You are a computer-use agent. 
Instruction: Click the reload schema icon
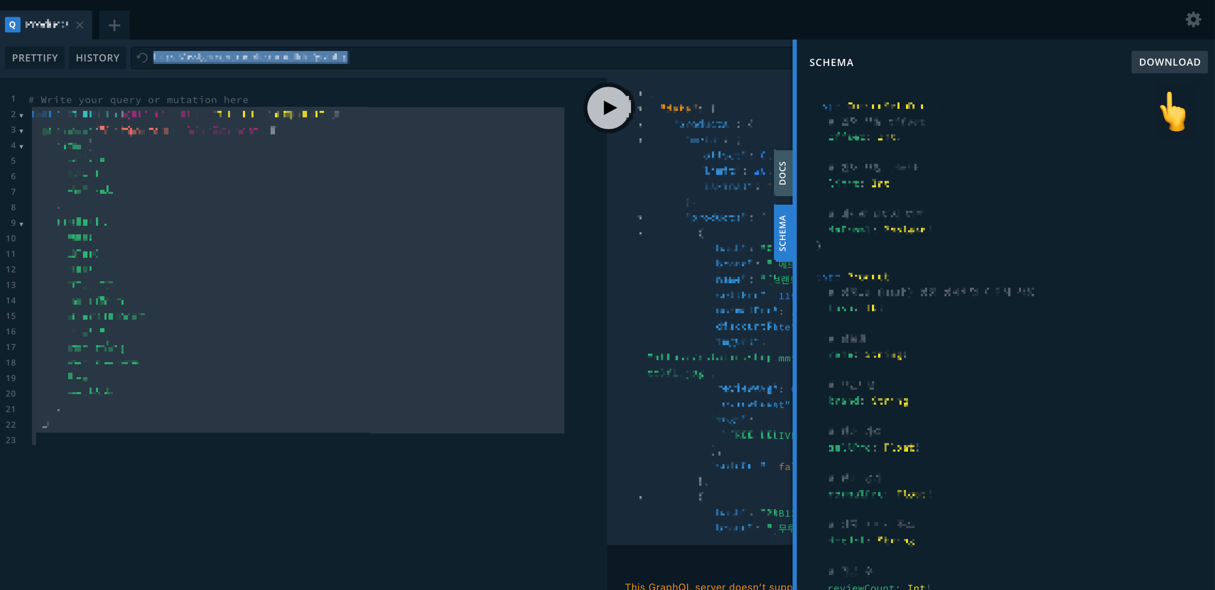pos(142,57)
